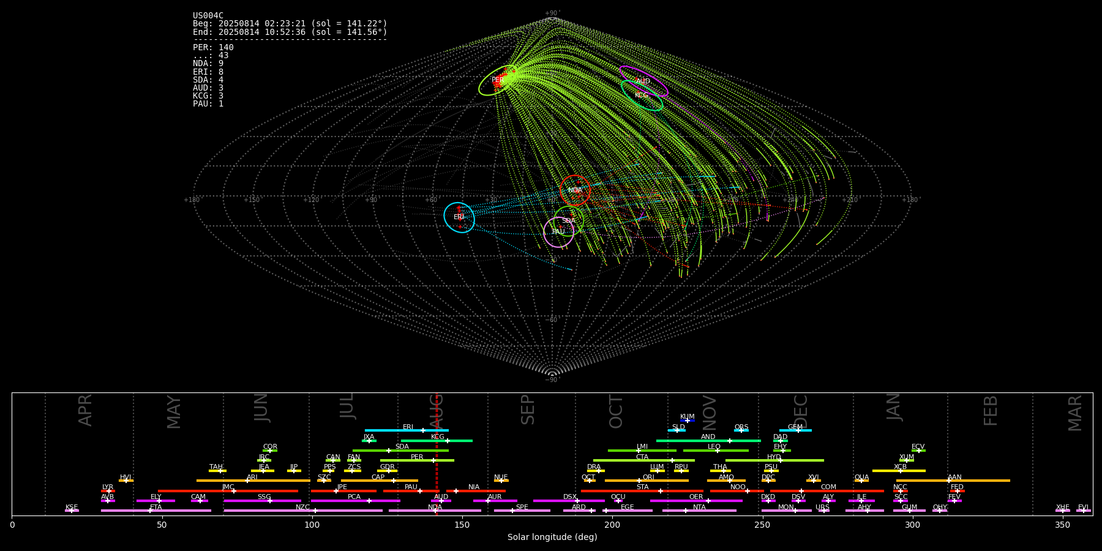This screenshot has width=1102, height=551.
Task: Click the End: 20250814 10:52:36 line
Action: click(290, 32)
